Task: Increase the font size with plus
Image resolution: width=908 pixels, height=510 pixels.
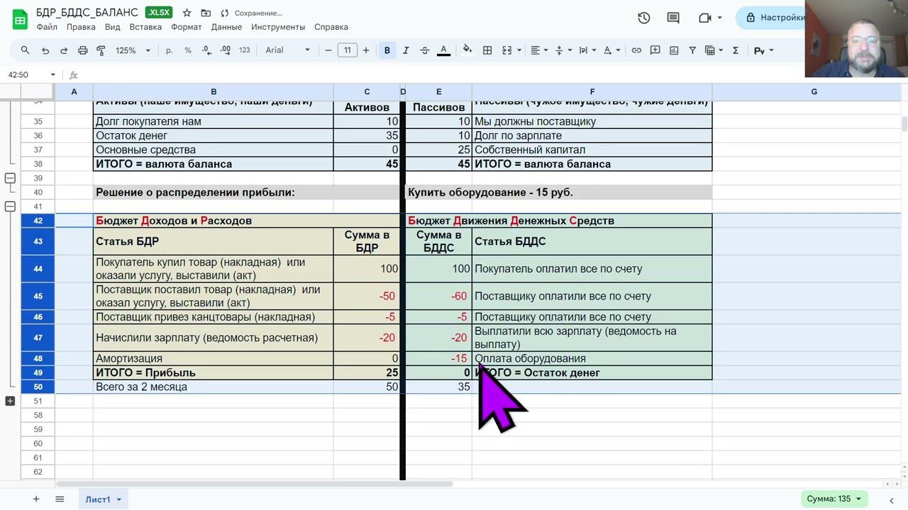Action: point(366,50)
